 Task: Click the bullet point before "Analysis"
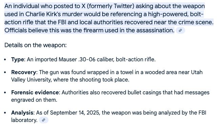click(5, 113)
